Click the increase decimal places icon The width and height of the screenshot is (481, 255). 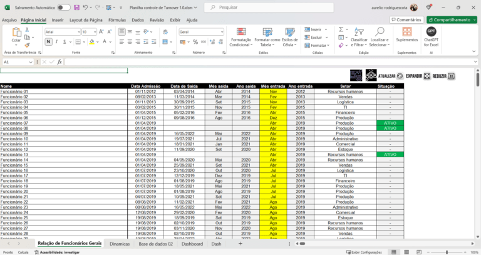pos(212,42)
